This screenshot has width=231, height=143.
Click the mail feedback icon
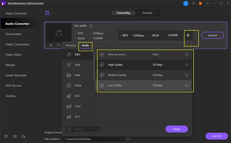(15, 136)
